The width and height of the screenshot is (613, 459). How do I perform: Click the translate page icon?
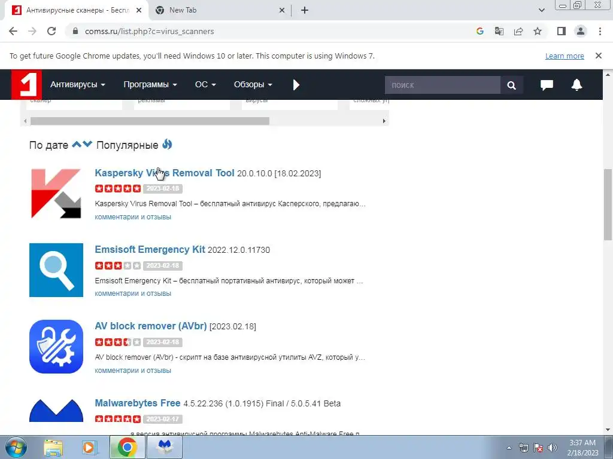point(499,31)
